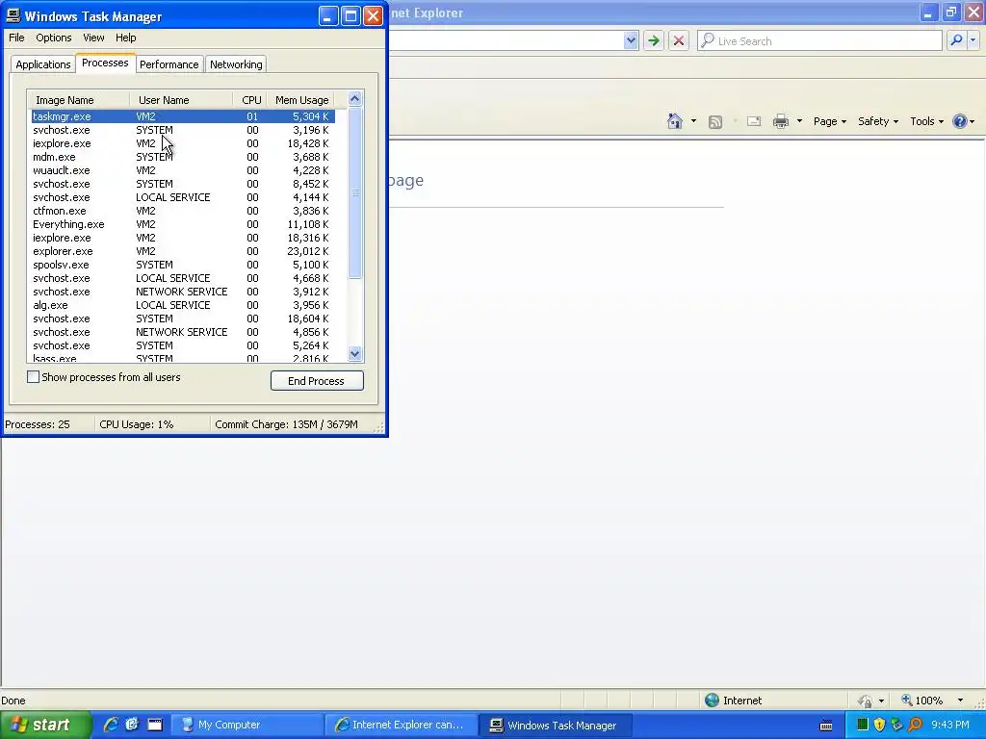Click the orange magnifier tray icon
Image resolution: width=986 pixels, height=739 pixels.
tap(915, 725)
